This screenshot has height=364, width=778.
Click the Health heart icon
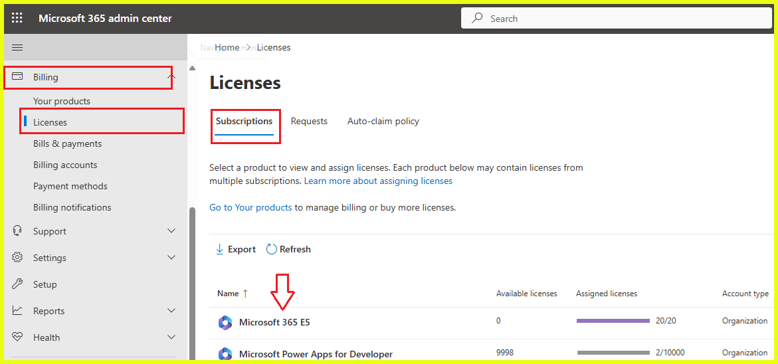17,337
